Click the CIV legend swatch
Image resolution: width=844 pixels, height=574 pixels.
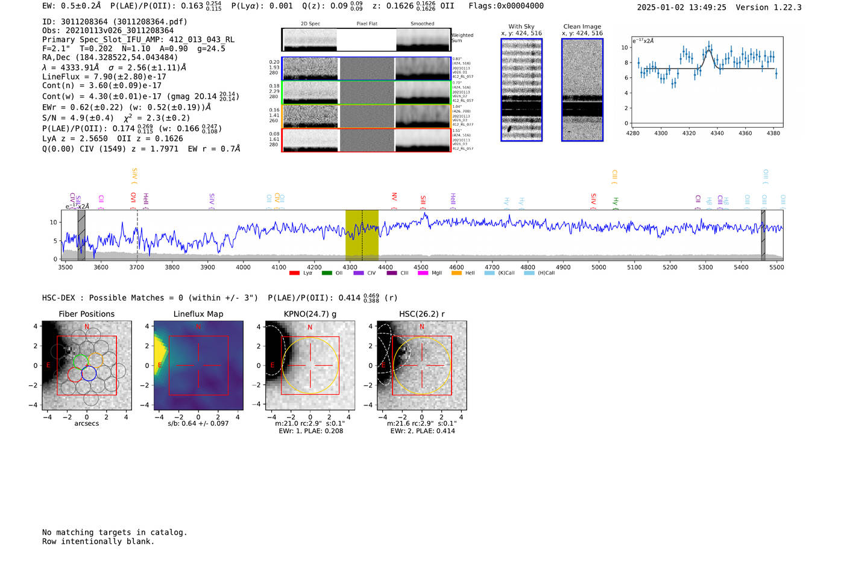pos(359,273)
